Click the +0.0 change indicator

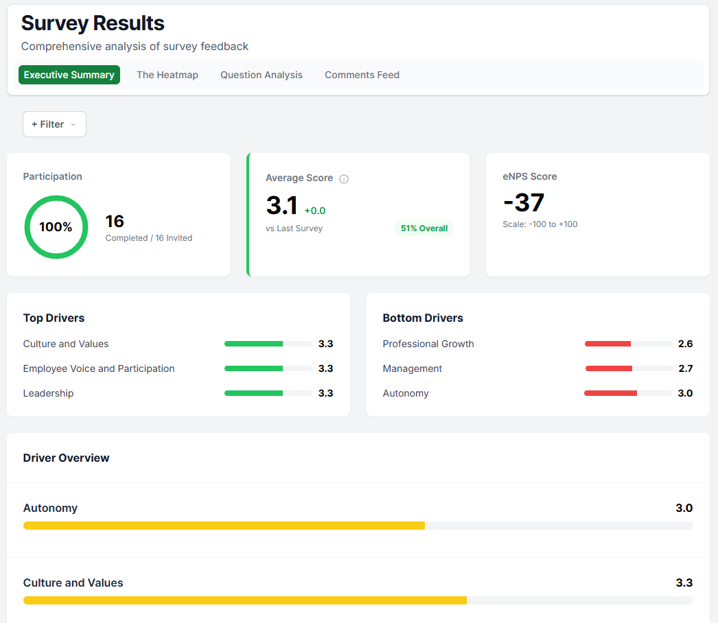point(315,211)
